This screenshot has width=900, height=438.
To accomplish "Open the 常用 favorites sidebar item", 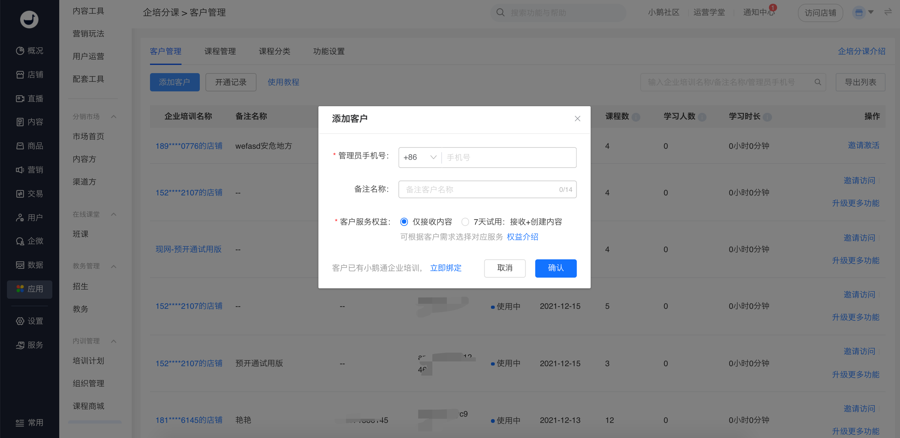I will coord(29,423).
